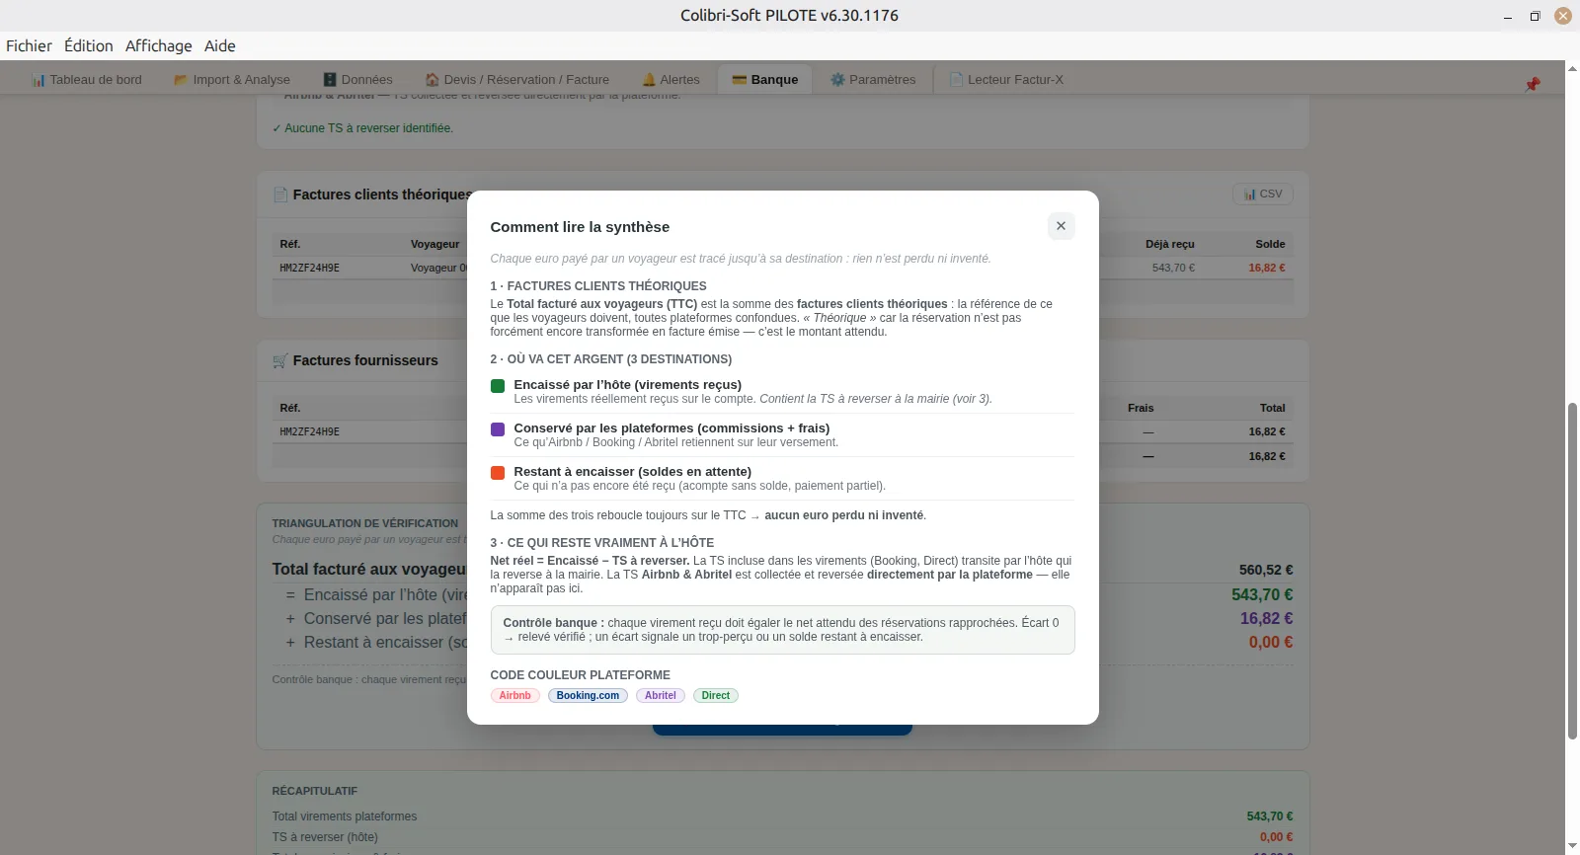
Task: Switch to Import & Analyse tab
Action: point(232,80)
